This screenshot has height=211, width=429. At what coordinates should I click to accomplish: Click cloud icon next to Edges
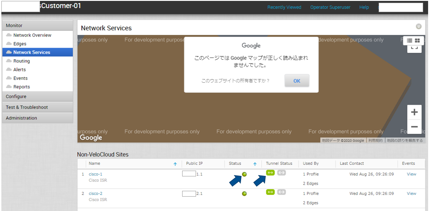[9, 44]
